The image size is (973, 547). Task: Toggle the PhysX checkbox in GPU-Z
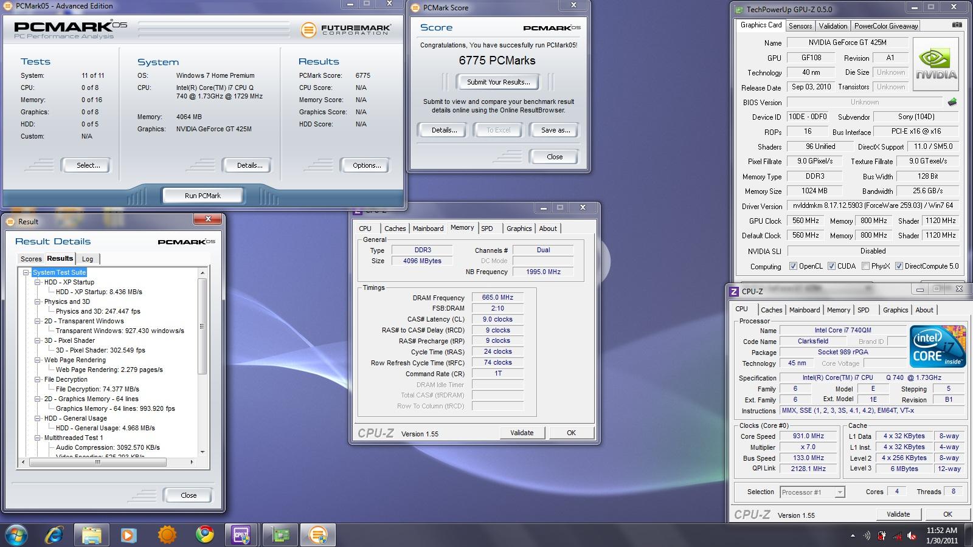pyautogui.click(x=865, y=266)
